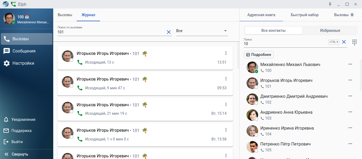Switch to the Быстрый набор tab
Viewport: 362px width, 159px height.
pyautogui.click(x=305, y=15)
